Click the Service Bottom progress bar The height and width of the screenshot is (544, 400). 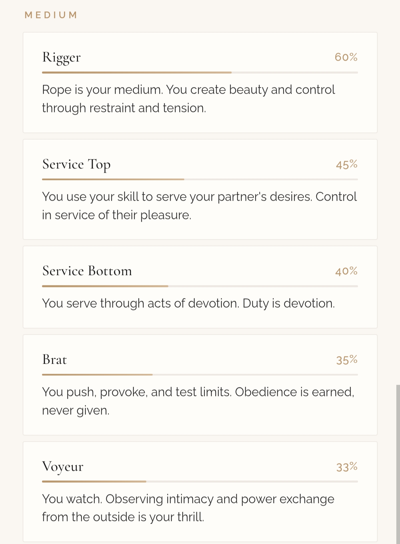coord(200,286)
